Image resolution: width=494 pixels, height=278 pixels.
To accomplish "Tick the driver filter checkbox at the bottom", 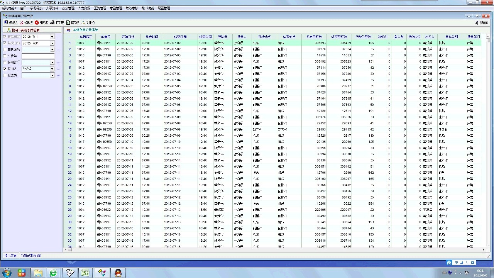I will pyautogui.click(x=5, y=76).
